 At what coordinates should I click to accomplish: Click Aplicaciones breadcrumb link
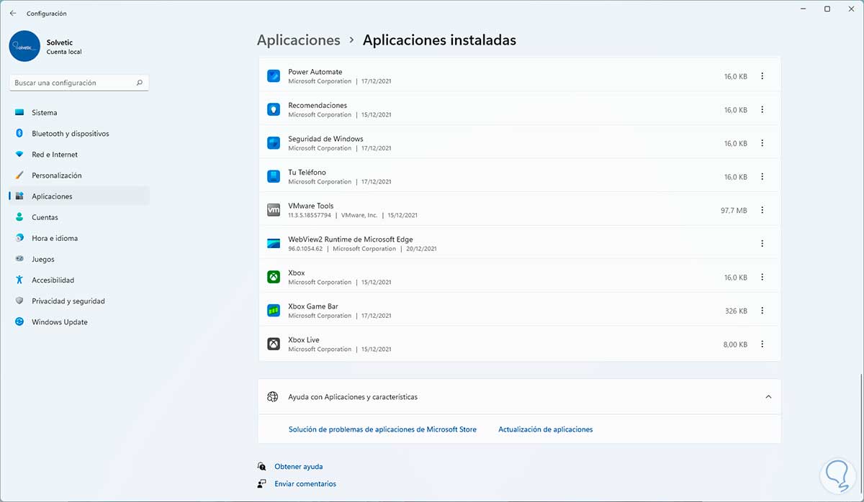pyautogui.click(x=299, y=40)
